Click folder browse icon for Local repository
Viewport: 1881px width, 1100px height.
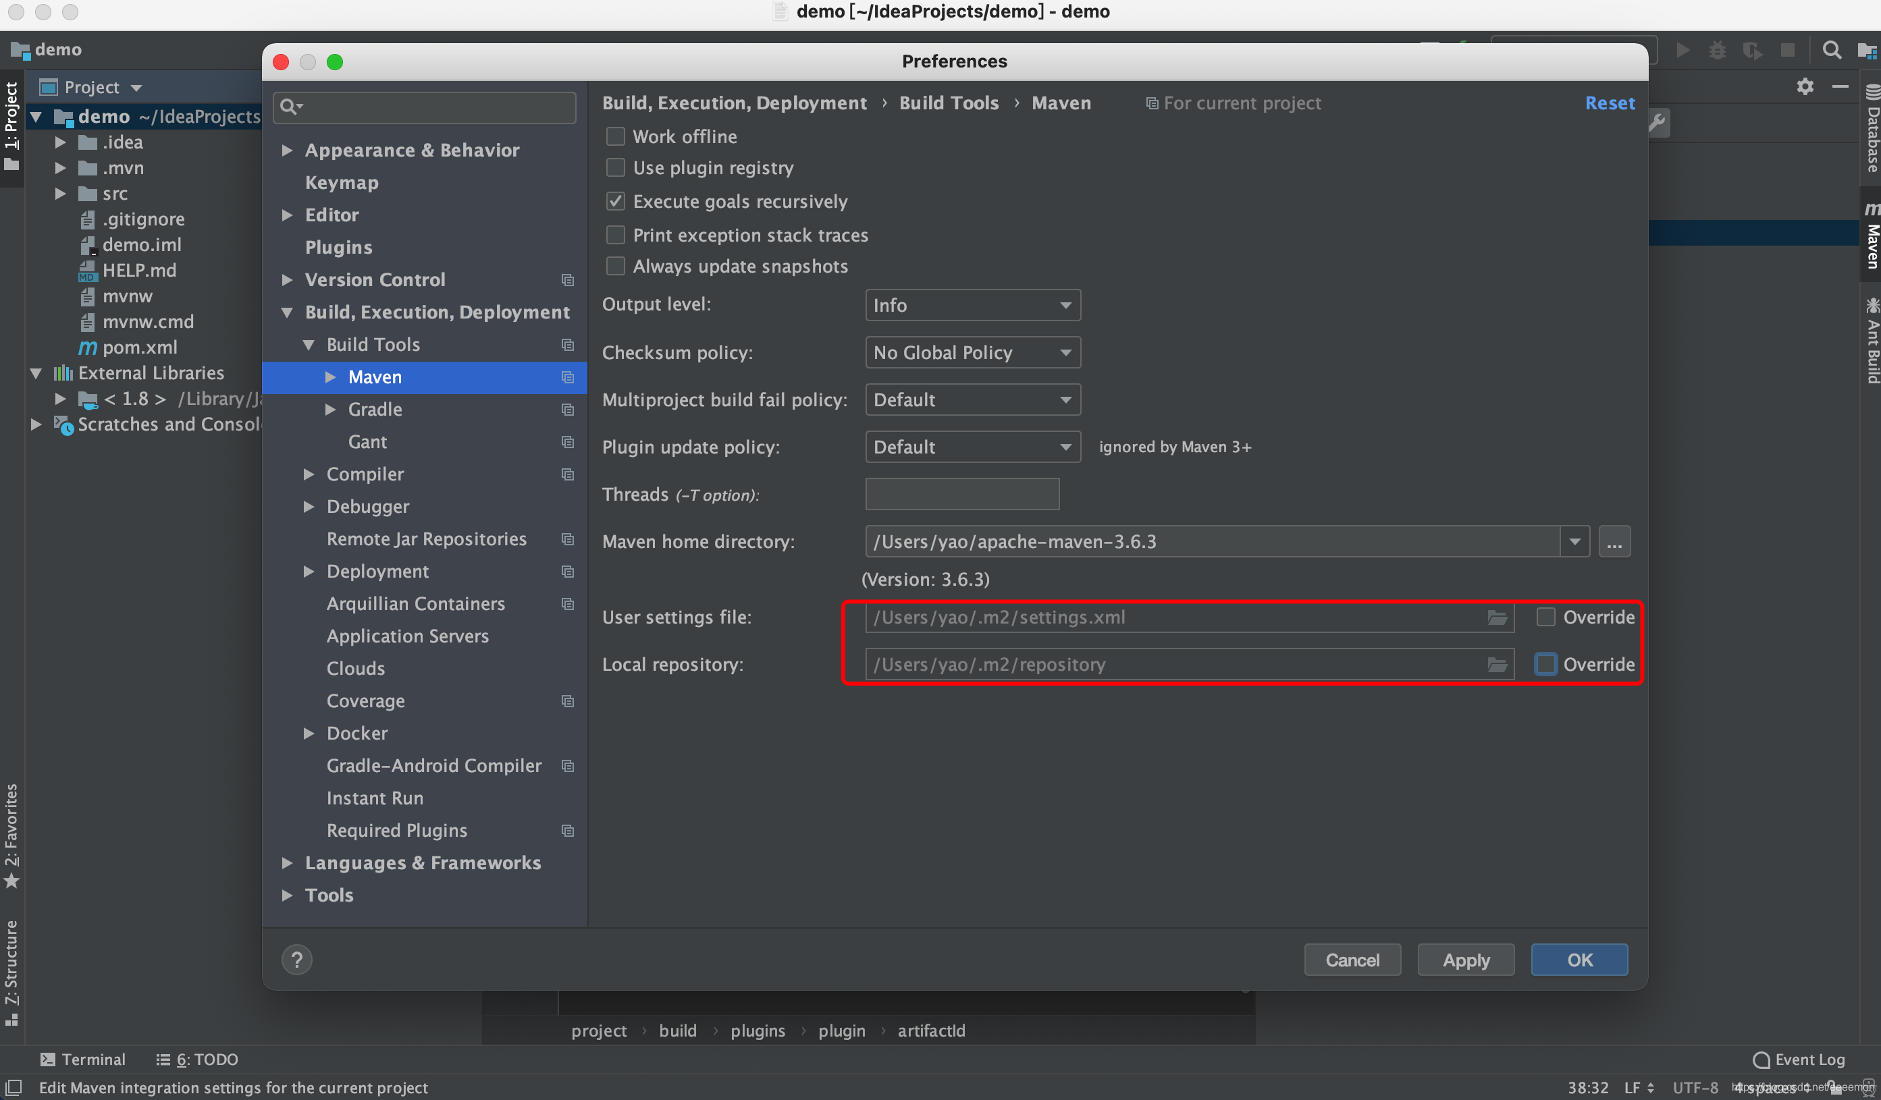click(x=1497, y=664)
